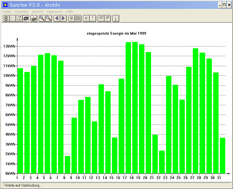The width and height of the screenshot is (233, 189).
Task: Open the Datei menu
Action: click(x=7, y=12)
